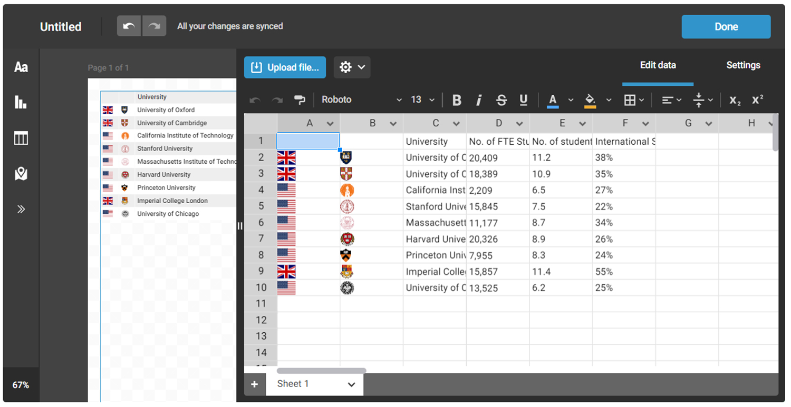The image size is (791, 407).
Task: Undo last change in top header
Action: [129, 26]
